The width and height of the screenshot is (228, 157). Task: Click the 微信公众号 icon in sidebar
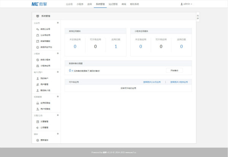coord(37,29)
